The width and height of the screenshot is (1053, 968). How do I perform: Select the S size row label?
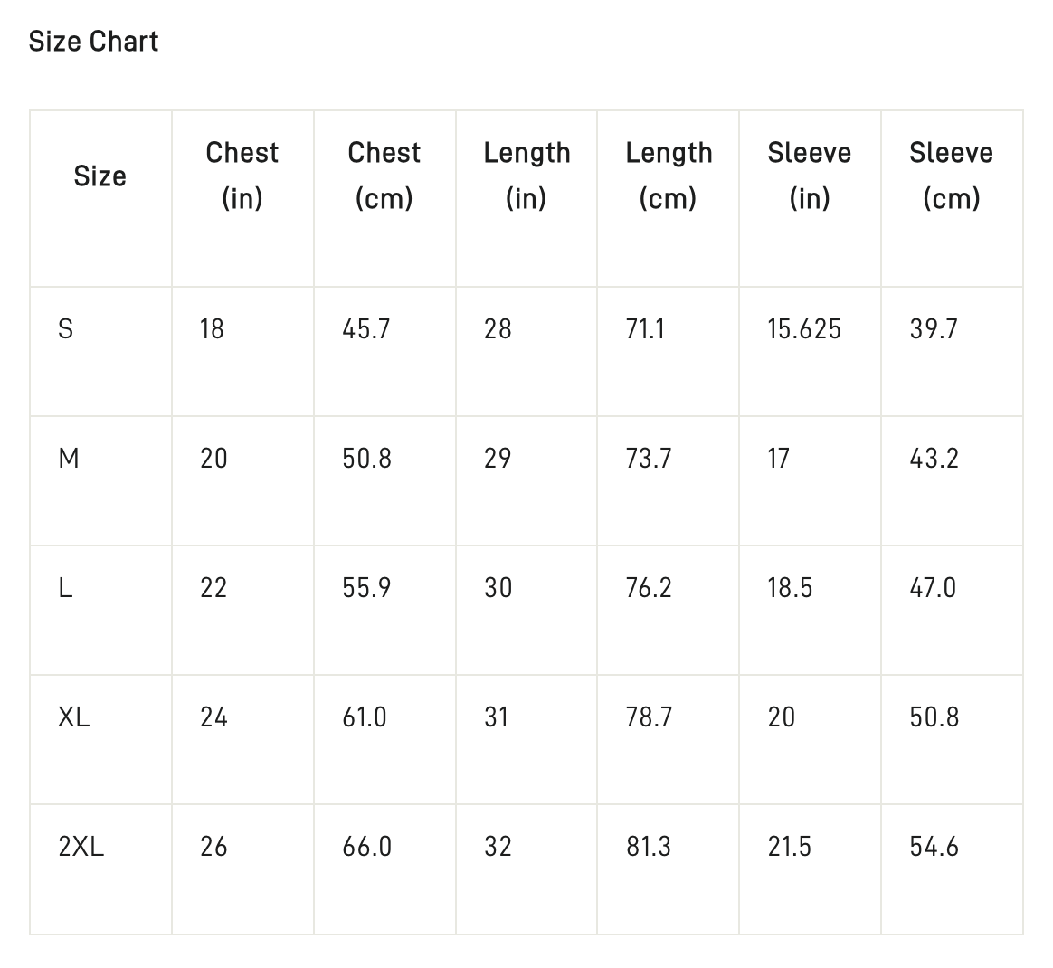click(66, 329)
